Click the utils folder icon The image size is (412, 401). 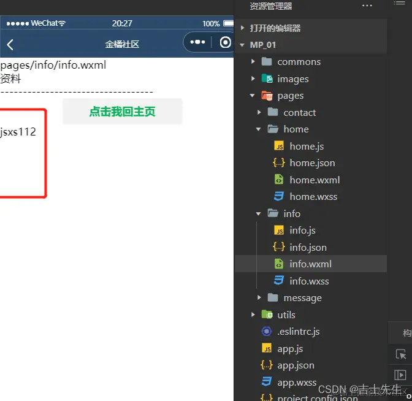267,315
